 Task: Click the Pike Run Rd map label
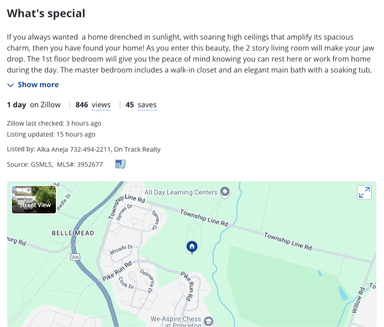[116, 270]
